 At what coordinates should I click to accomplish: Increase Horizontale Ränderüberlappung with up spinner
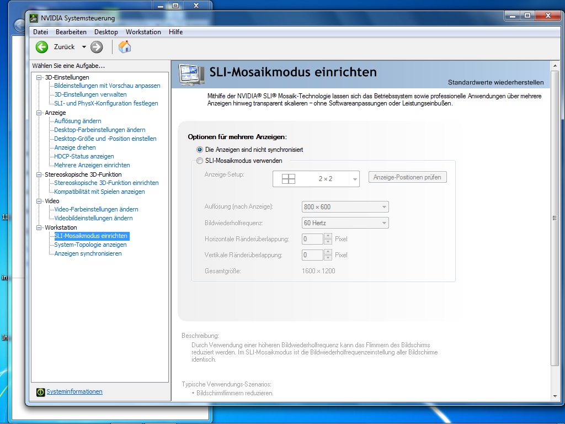coord(328,236)
